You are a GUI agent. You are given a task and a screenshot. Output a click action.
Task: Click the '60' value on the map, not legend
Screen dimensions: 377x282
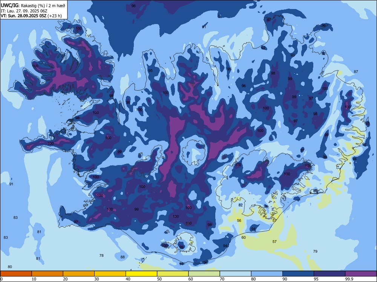click(x=244, y=237)
